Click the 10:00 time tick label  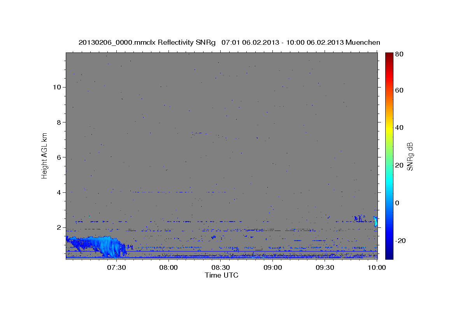tap(377, 267)
